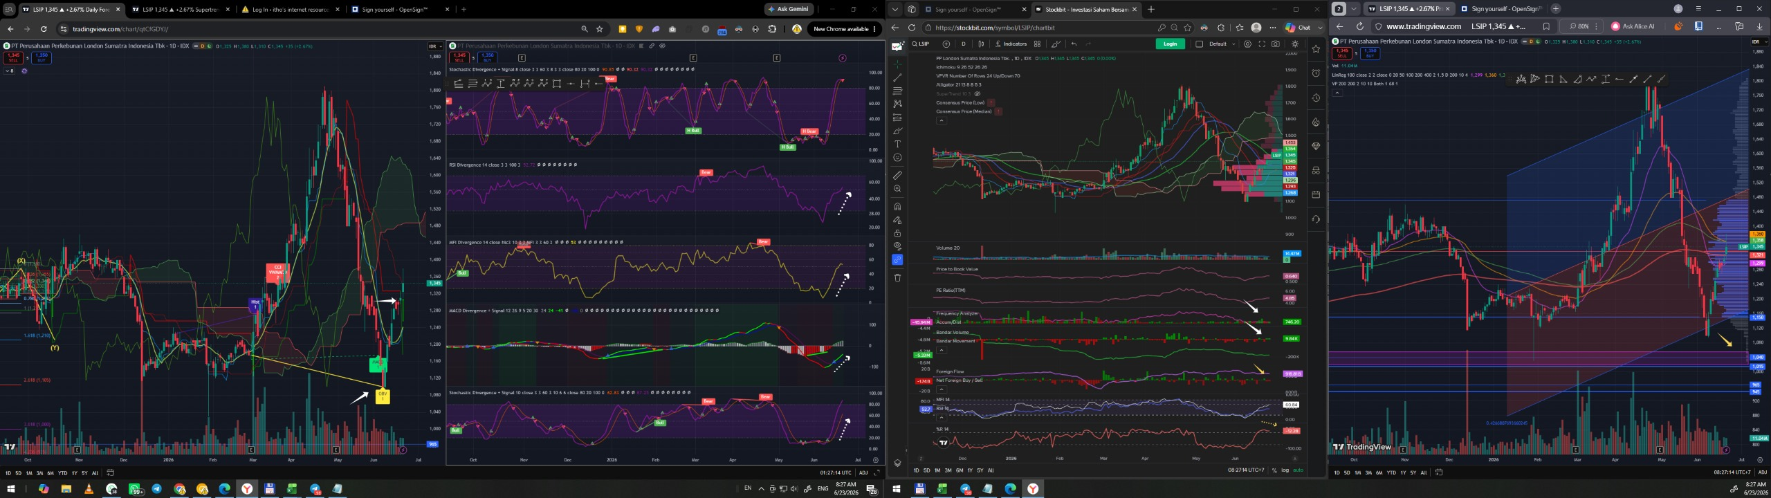Click the green Login button in Stockbit
The width and height of the screenshot is (1771, 498).
[x=1170, y=44]
